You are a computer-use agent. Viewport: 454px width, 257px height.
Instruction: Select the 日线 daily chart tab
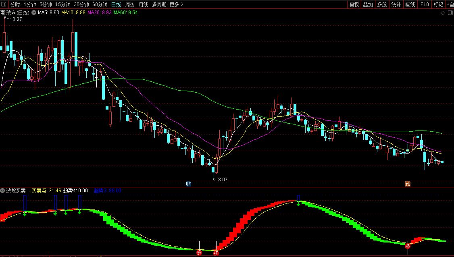pos(116,4)
